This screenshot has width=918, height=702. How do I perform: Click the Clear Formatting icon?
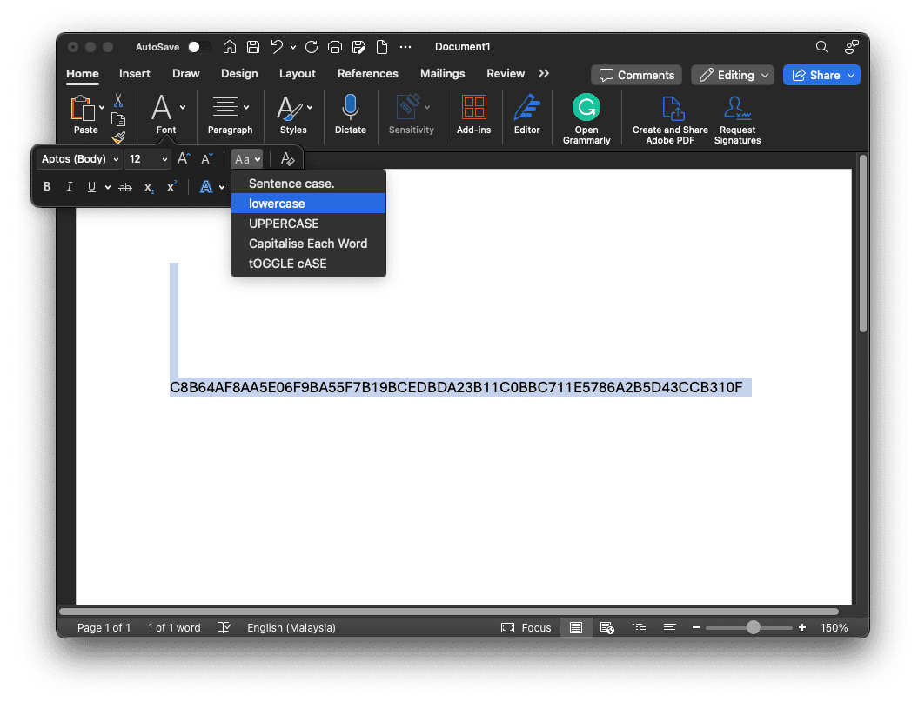pyautogui.click(x=287, y=159)
